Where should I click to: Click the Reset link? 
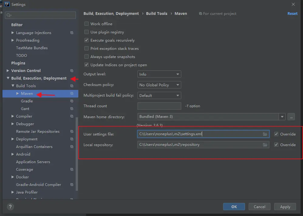(292, 14)
